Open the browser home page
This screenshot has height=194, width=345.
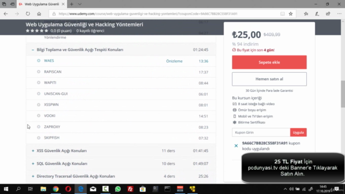point(39,13)
